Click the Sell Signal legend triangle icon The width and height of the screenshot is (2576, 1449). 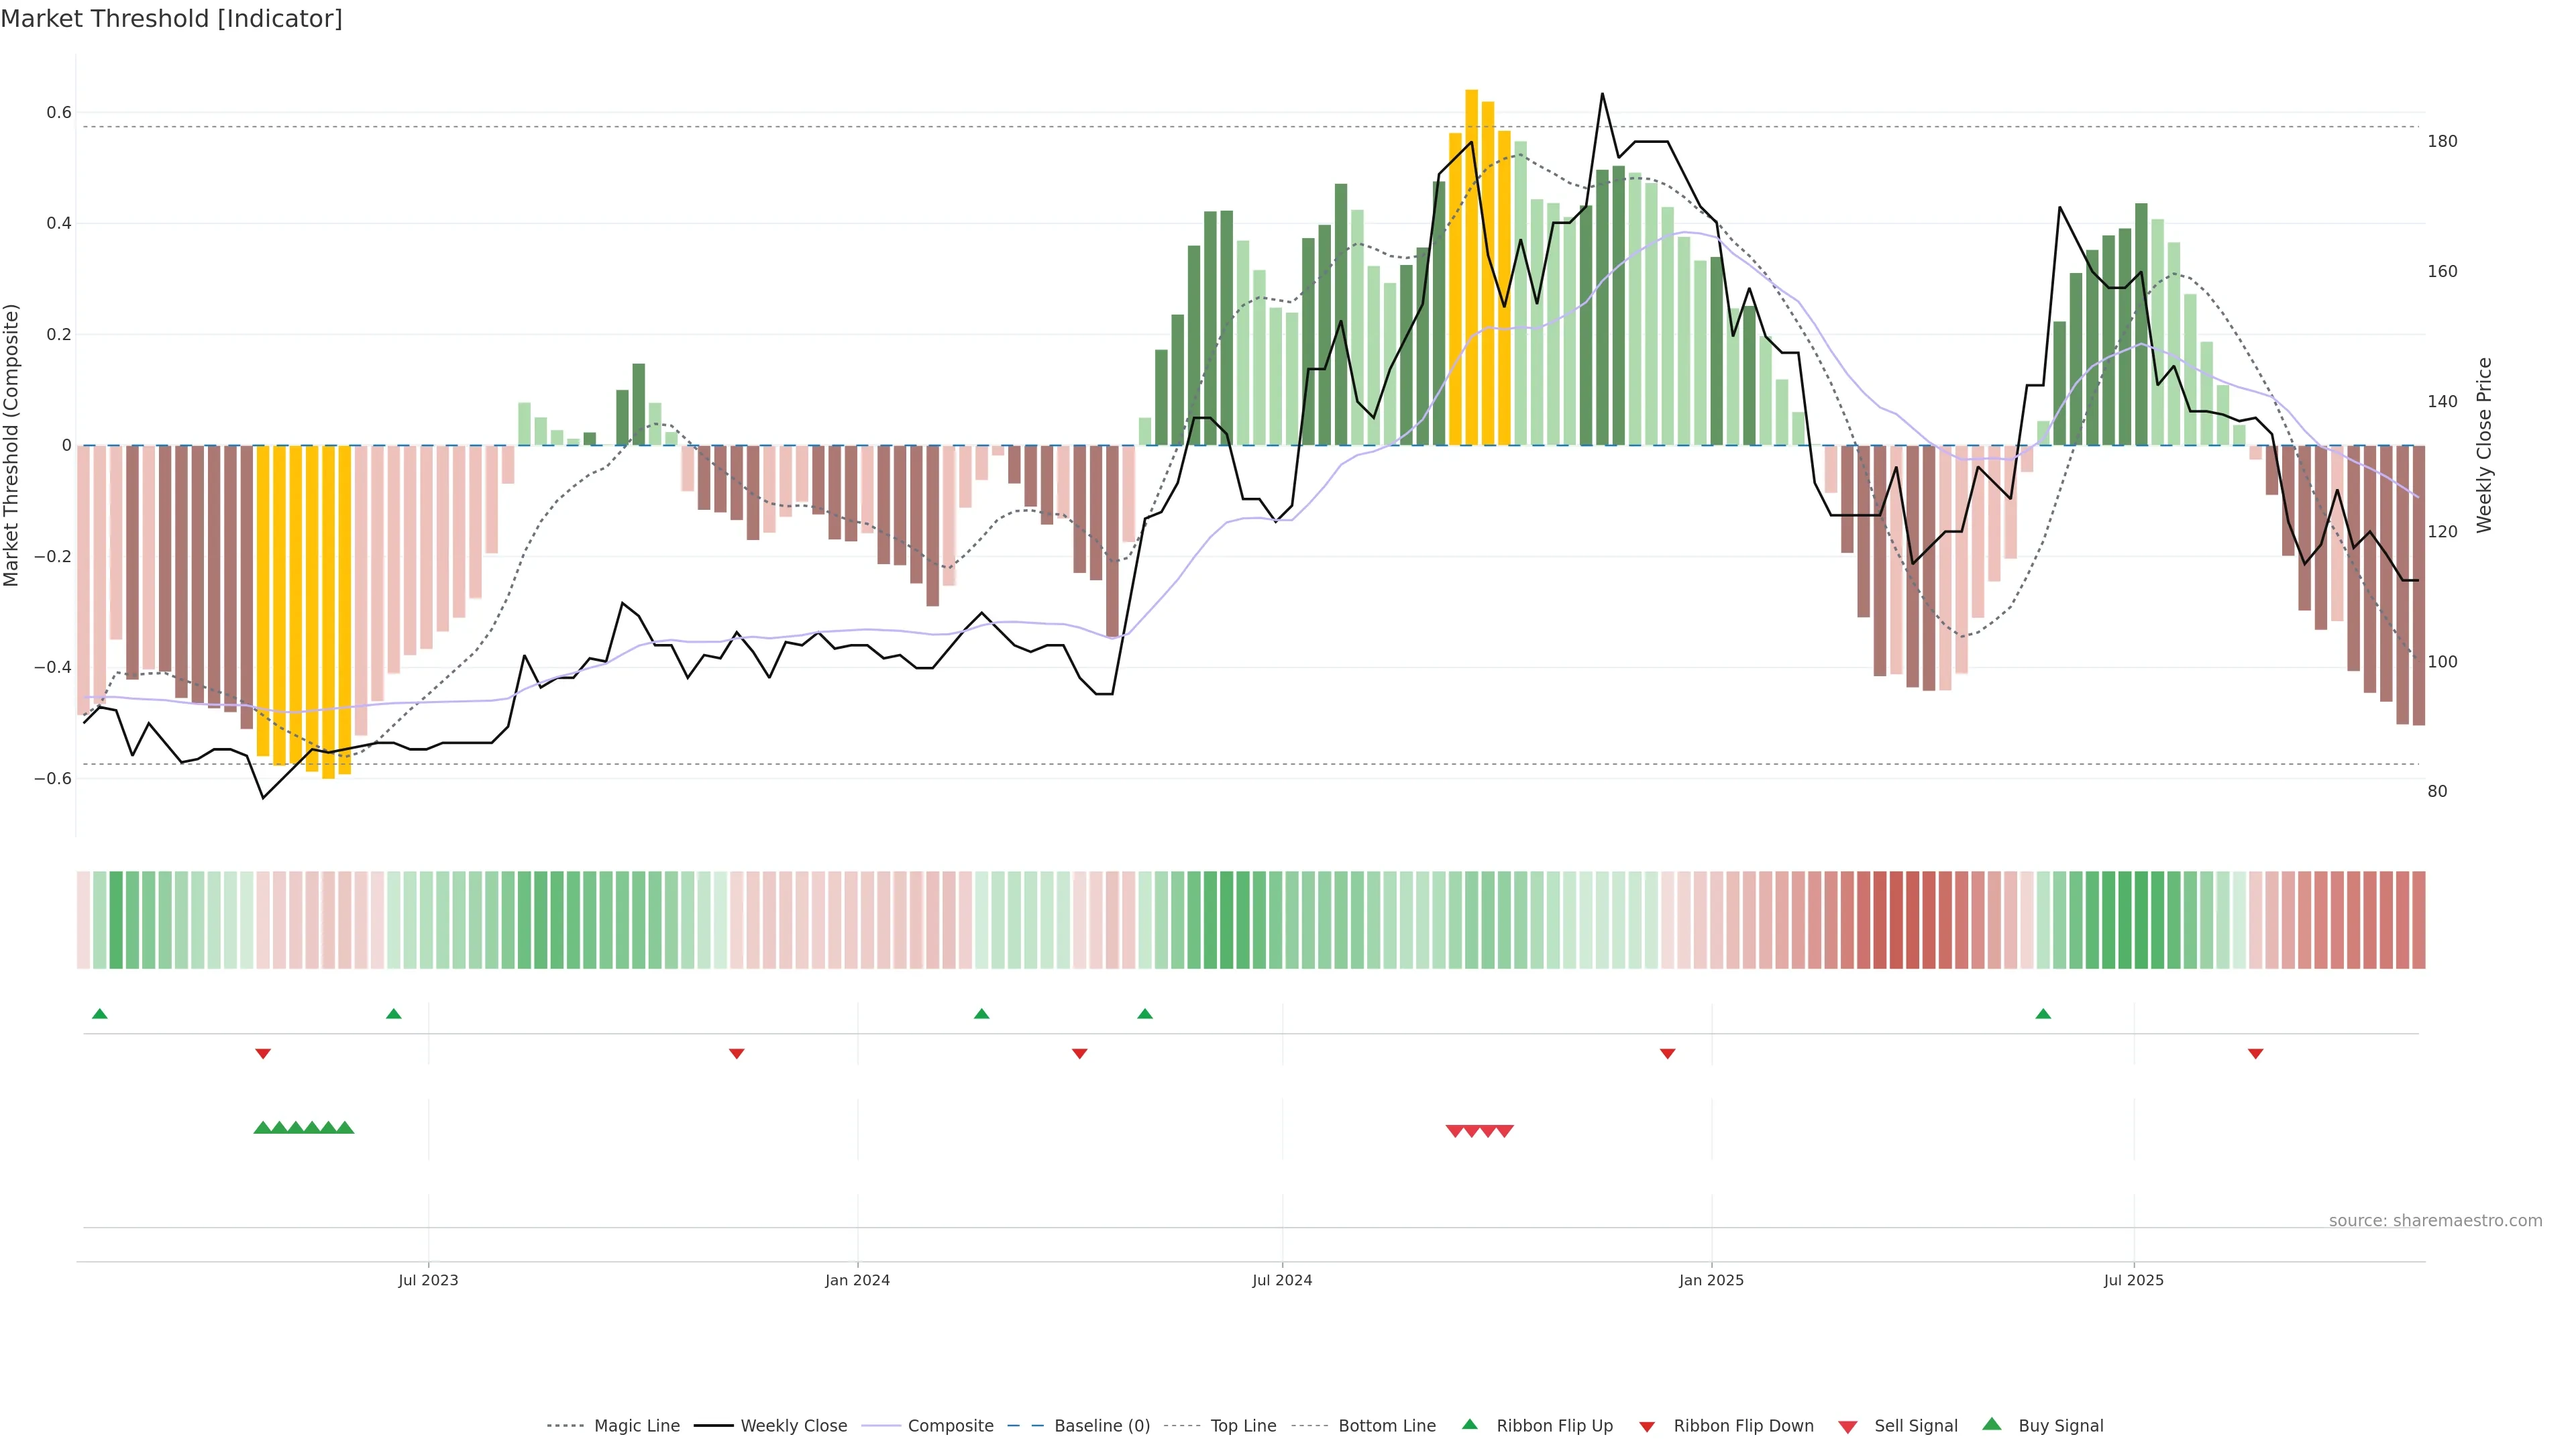pyautogui.click(x=1847, y=1426)
